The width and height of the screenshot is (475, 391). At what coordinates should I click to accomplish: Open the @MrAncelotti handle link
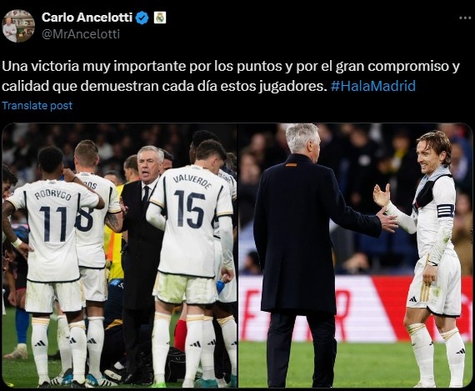pyautogui.click(x=81, y=34)
